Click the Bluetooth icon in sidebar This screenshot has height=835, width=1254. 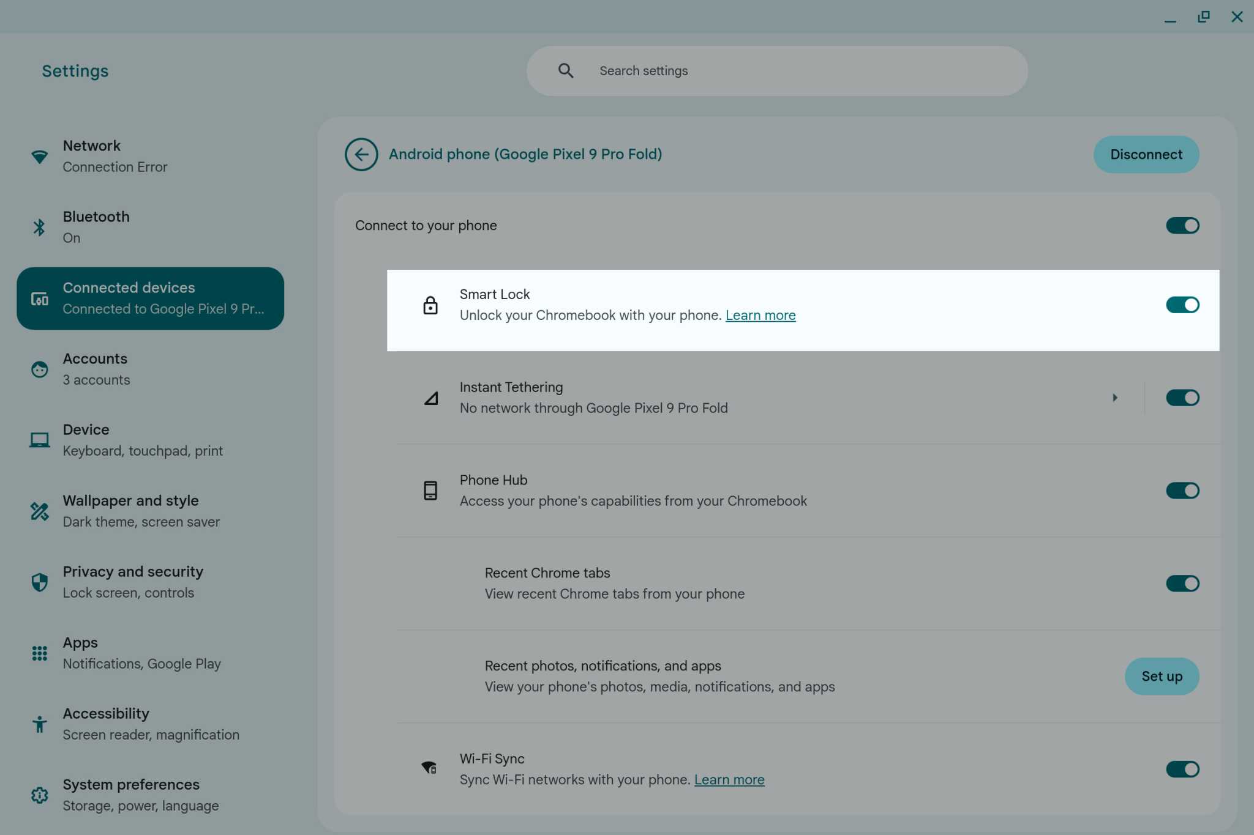(x=39, y=226)
